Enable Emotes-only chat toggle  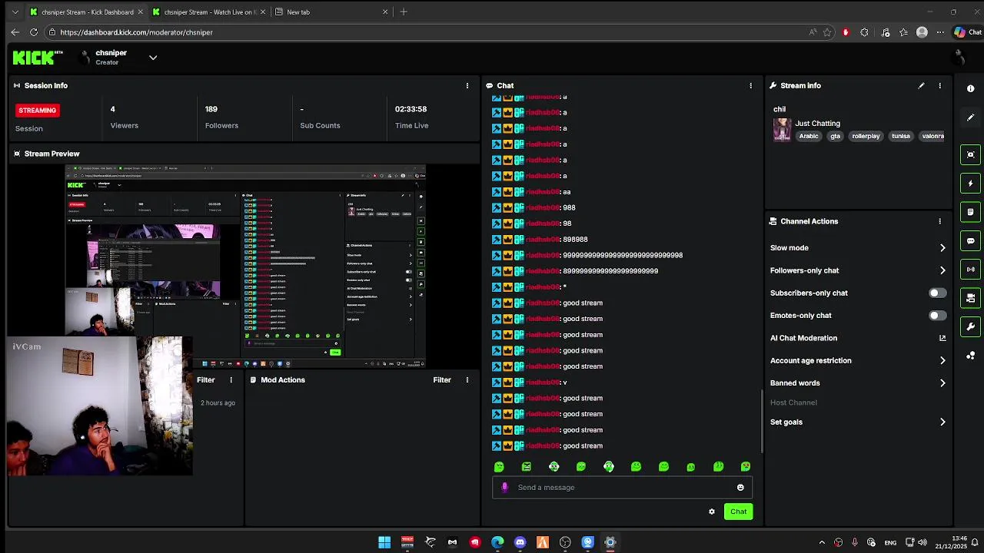(x=937, y=316)
